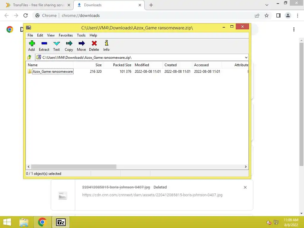Open Chrome three-dot main menu
The image size is (304, 228).
point(297,15)
